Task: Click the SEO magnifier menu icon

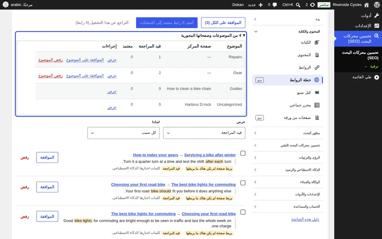Action: point(376,36)
